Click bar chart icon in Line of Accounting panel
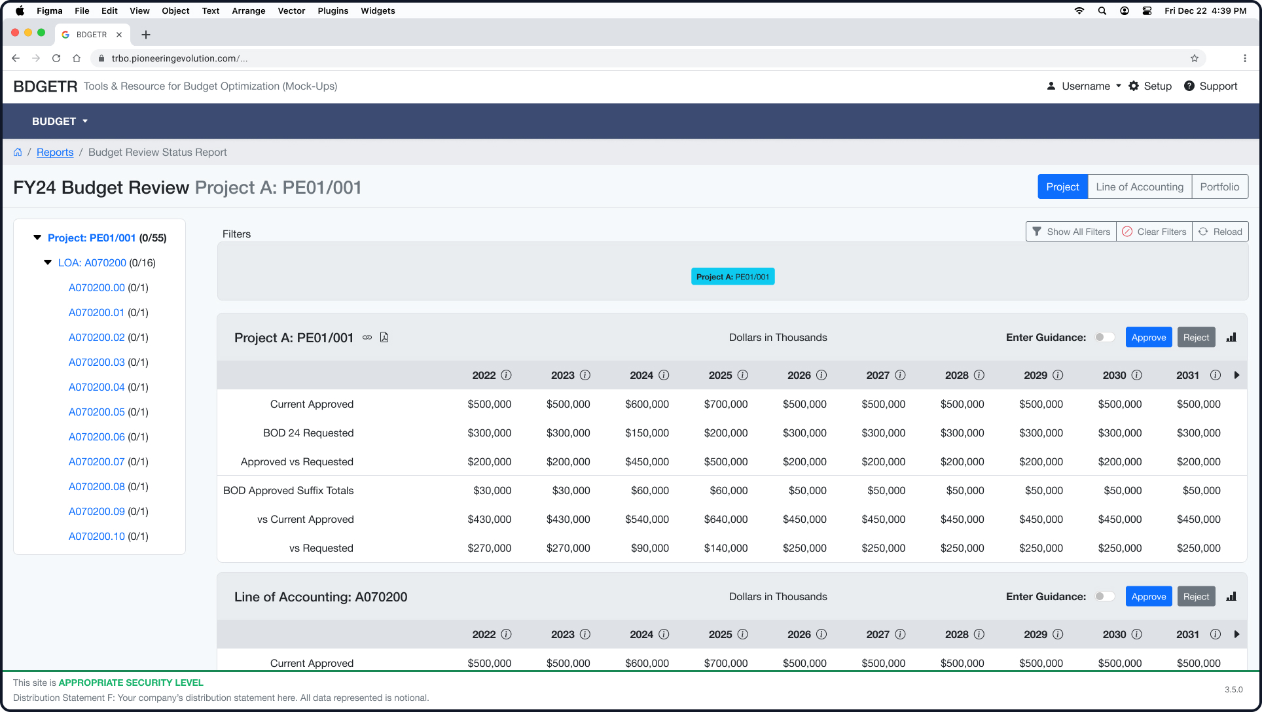1262x712 pixels. coord(1231,597)
